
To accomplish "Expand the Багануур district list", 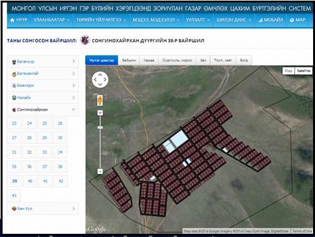I will pos(43,61).
